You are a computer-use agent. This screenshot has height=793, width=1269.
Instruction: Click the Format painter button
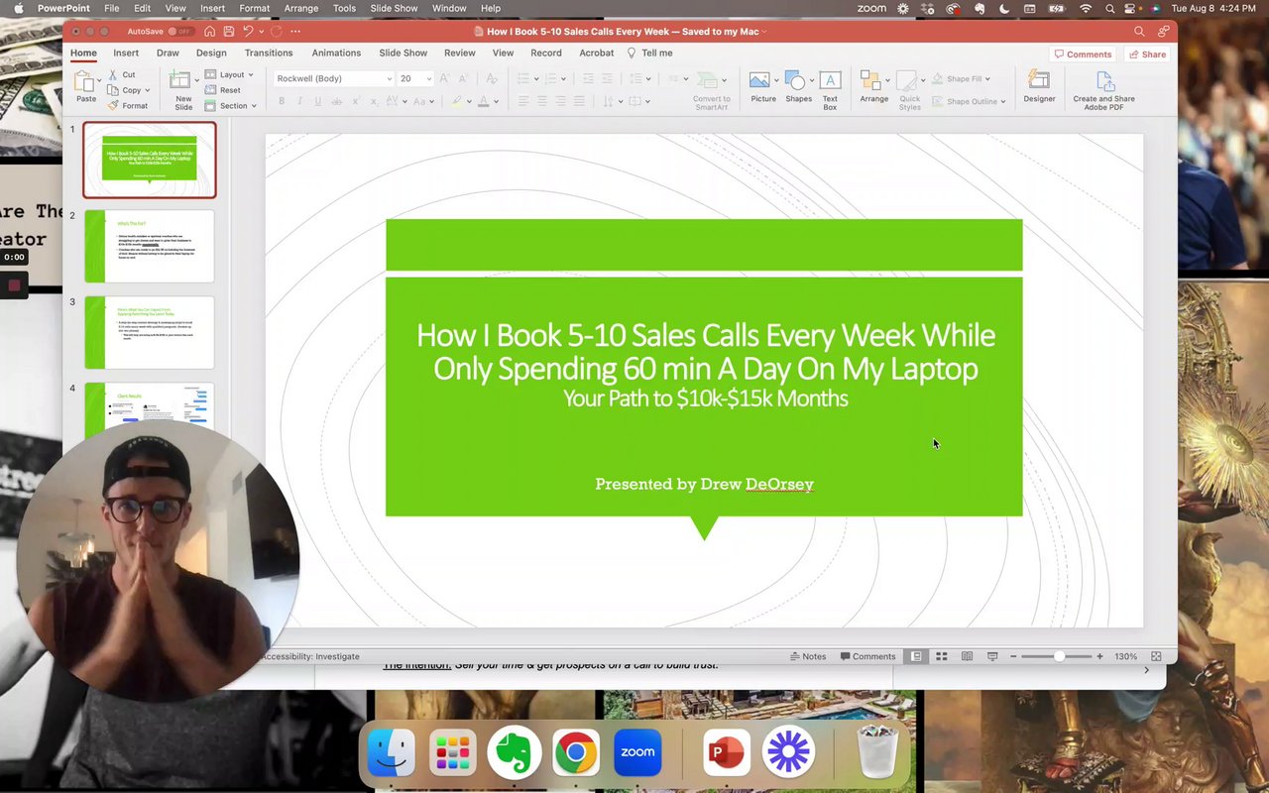tap(128, 106)
